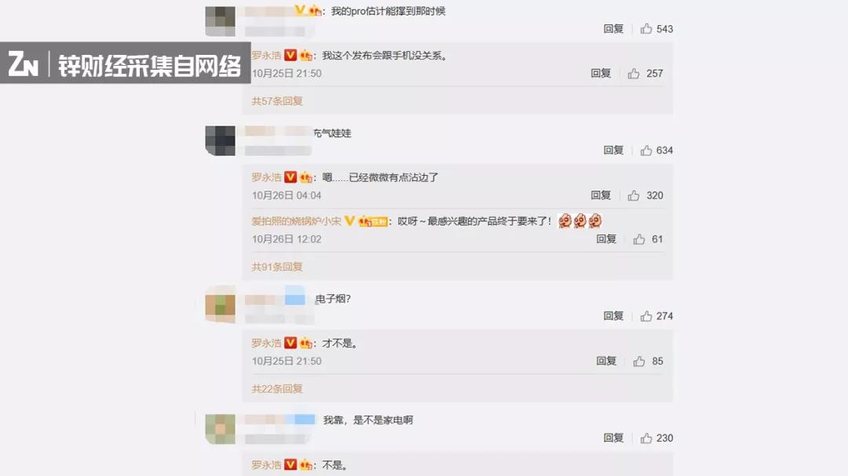This screenshot has width=848, height=476.
Task: Like 才不是 reply with 85 likes
Action: click(639, 361)
